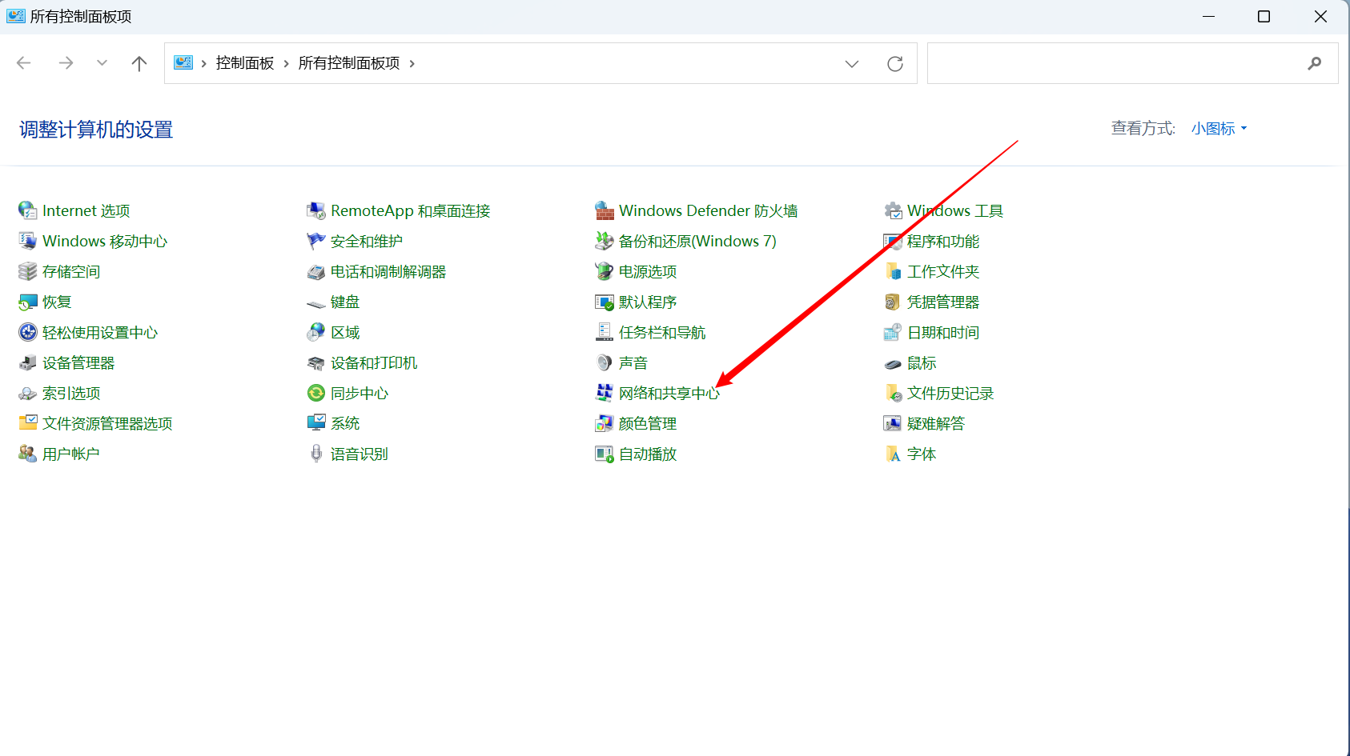Open 程序和功能 (Programs and Features)
Screen dimensions: 1350x756
click(x=943, y=241)
